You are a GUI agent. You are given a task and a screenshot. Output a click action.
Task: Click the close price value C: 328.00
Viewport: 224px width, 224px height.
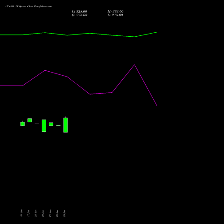(x=79, y=12)
